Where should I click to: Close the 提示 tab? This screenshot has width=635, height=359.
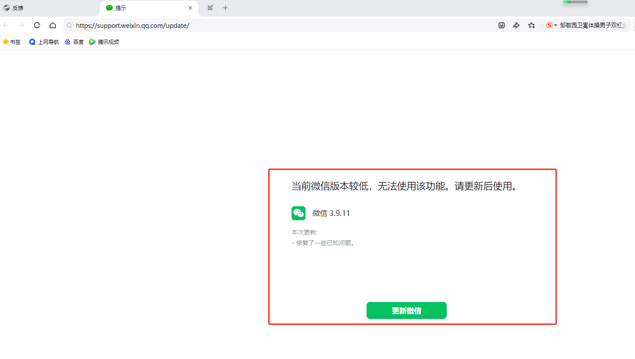pyautogui.click(x=190, y=8)
